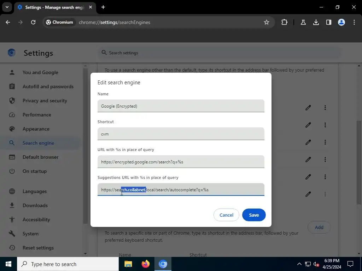Click the third row's more-actions dots
The height and width of the screenshot is (271, 362).
tap(325, 142)
